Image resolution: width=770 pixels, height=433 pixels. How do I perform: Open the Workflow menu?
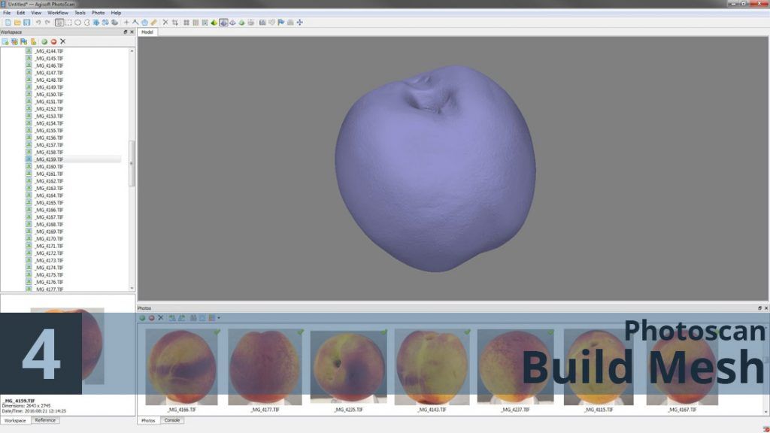58,12
